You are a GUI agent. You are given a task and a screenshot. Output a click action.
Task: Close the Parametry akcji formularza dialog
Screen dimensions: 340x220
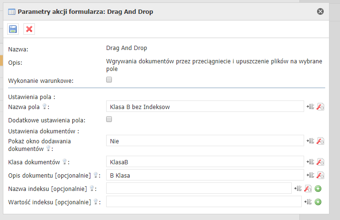click(320, 11)
